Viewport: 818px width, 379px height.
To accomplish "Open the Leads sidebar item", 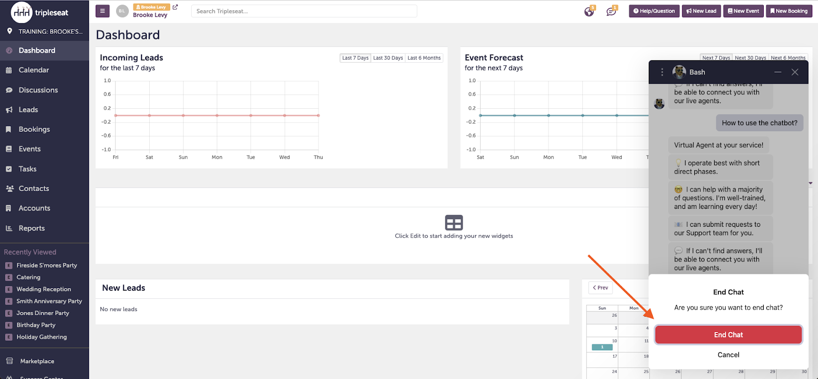I will tap(28, 110).
